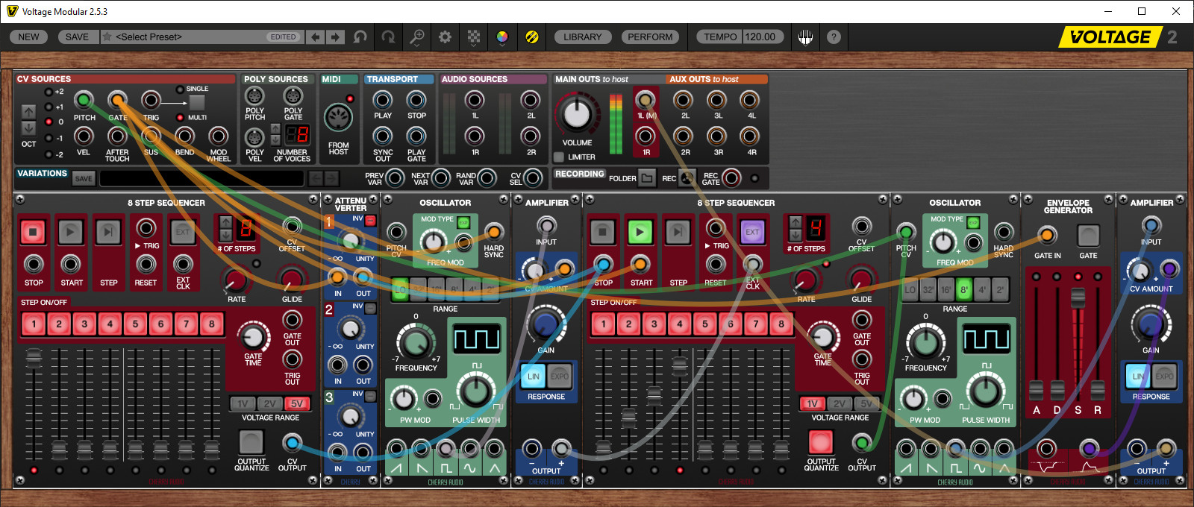This screenshot has height=507, width=1194.
Task: Go to previous preset with left arrow
Action: pos(316,37)
